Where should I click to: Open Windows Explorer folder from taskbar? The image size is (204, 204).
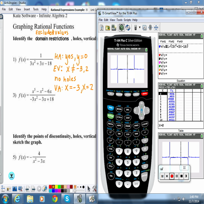[30, 199]
